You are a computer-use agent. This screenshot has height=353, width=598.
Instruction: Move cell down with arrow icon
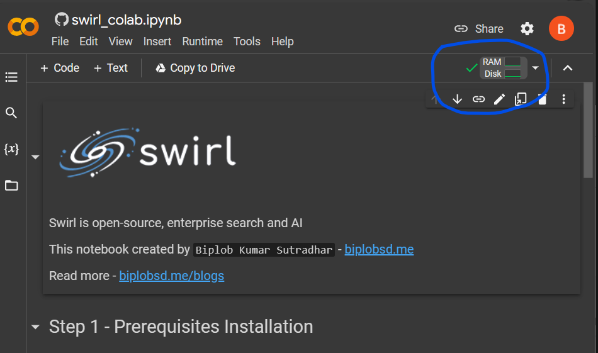point(457,99)
